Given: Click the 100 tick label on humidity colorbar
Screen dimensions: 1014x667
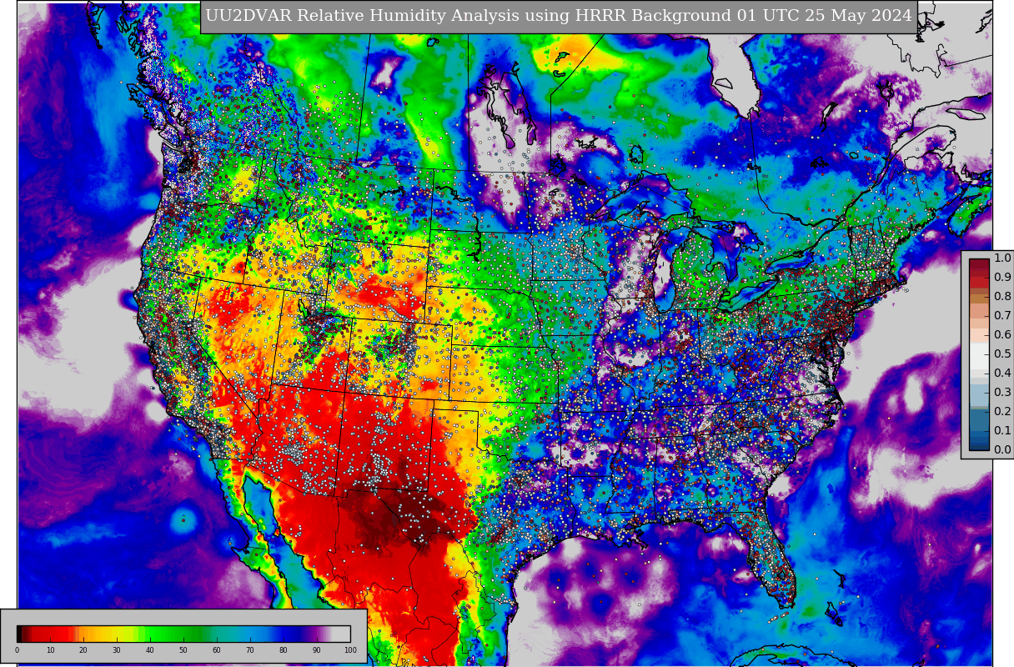Looking at the screenshot, I should 350,650.
